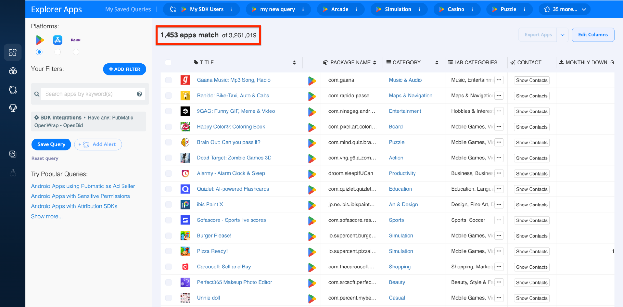623x307 pixels.
Task: Expand IAB categories for Gaana Music row
Action: 499,80
